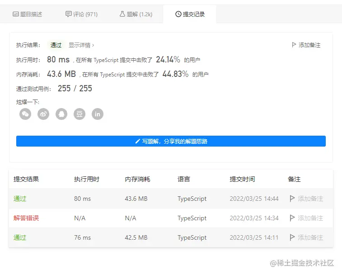This screenshot has height=275, width=342.
Task: Click N/A runtime in 解答错误 row
Action: pyautogui.click(x=80, y=218)
